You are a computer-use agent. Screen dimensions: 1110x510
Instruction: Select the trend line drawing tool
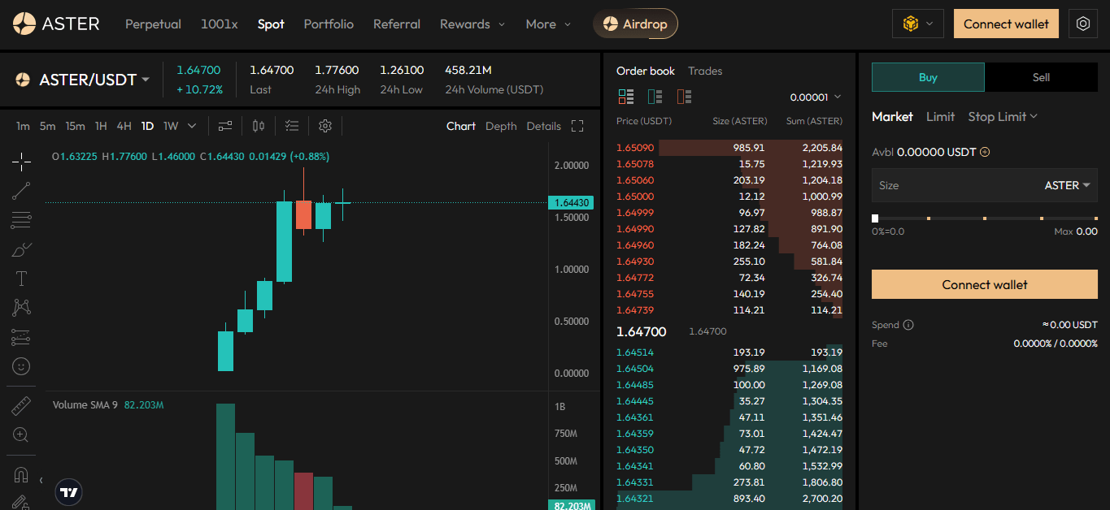(x=22, y=191)
